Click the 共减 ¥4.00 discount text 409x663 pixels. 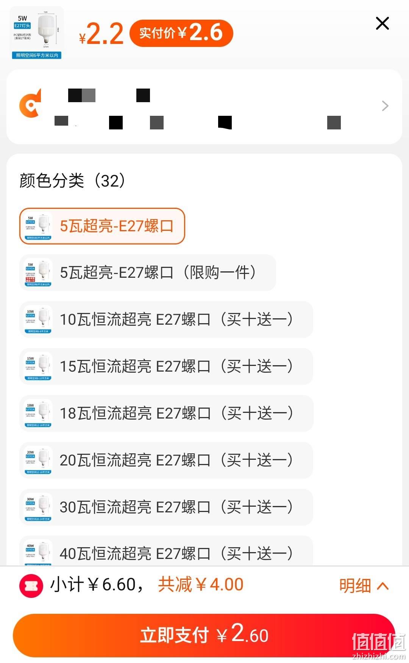pyautogui.click(x=201, y=585)
